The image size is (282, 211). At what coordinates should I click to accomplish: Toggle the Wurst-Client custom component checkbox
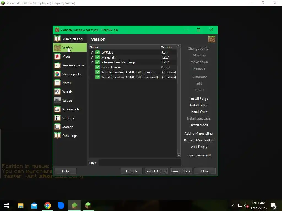[97, 72]
